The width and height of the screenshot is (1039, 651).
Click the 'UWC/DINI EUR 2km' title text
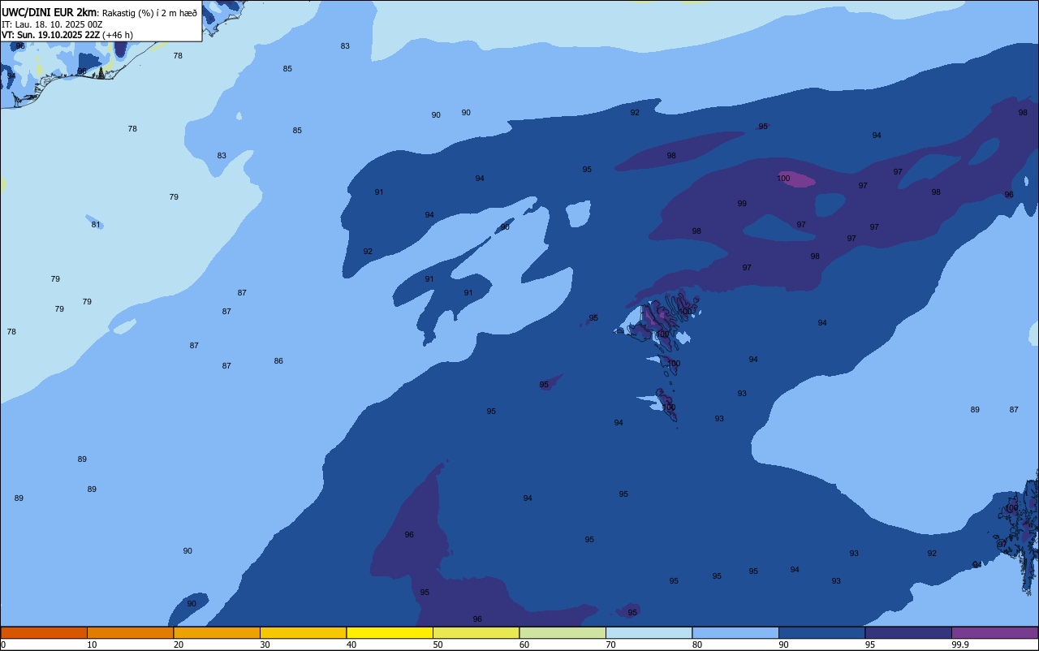(49, 12)
